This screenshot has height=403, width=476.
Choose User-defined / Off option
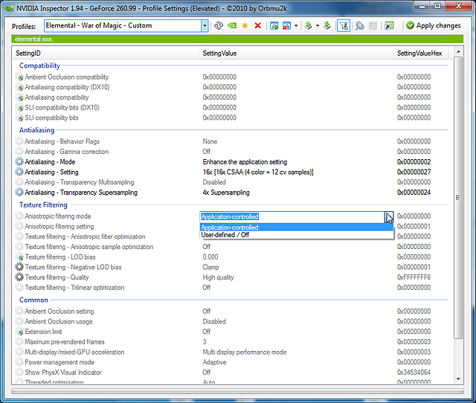click(x=296, y=235)
